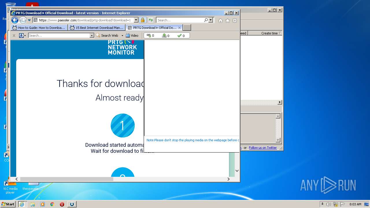The width and height of the screenshot is (370, 208).
Task: Click the Search Web button
Action: point(107,36)
